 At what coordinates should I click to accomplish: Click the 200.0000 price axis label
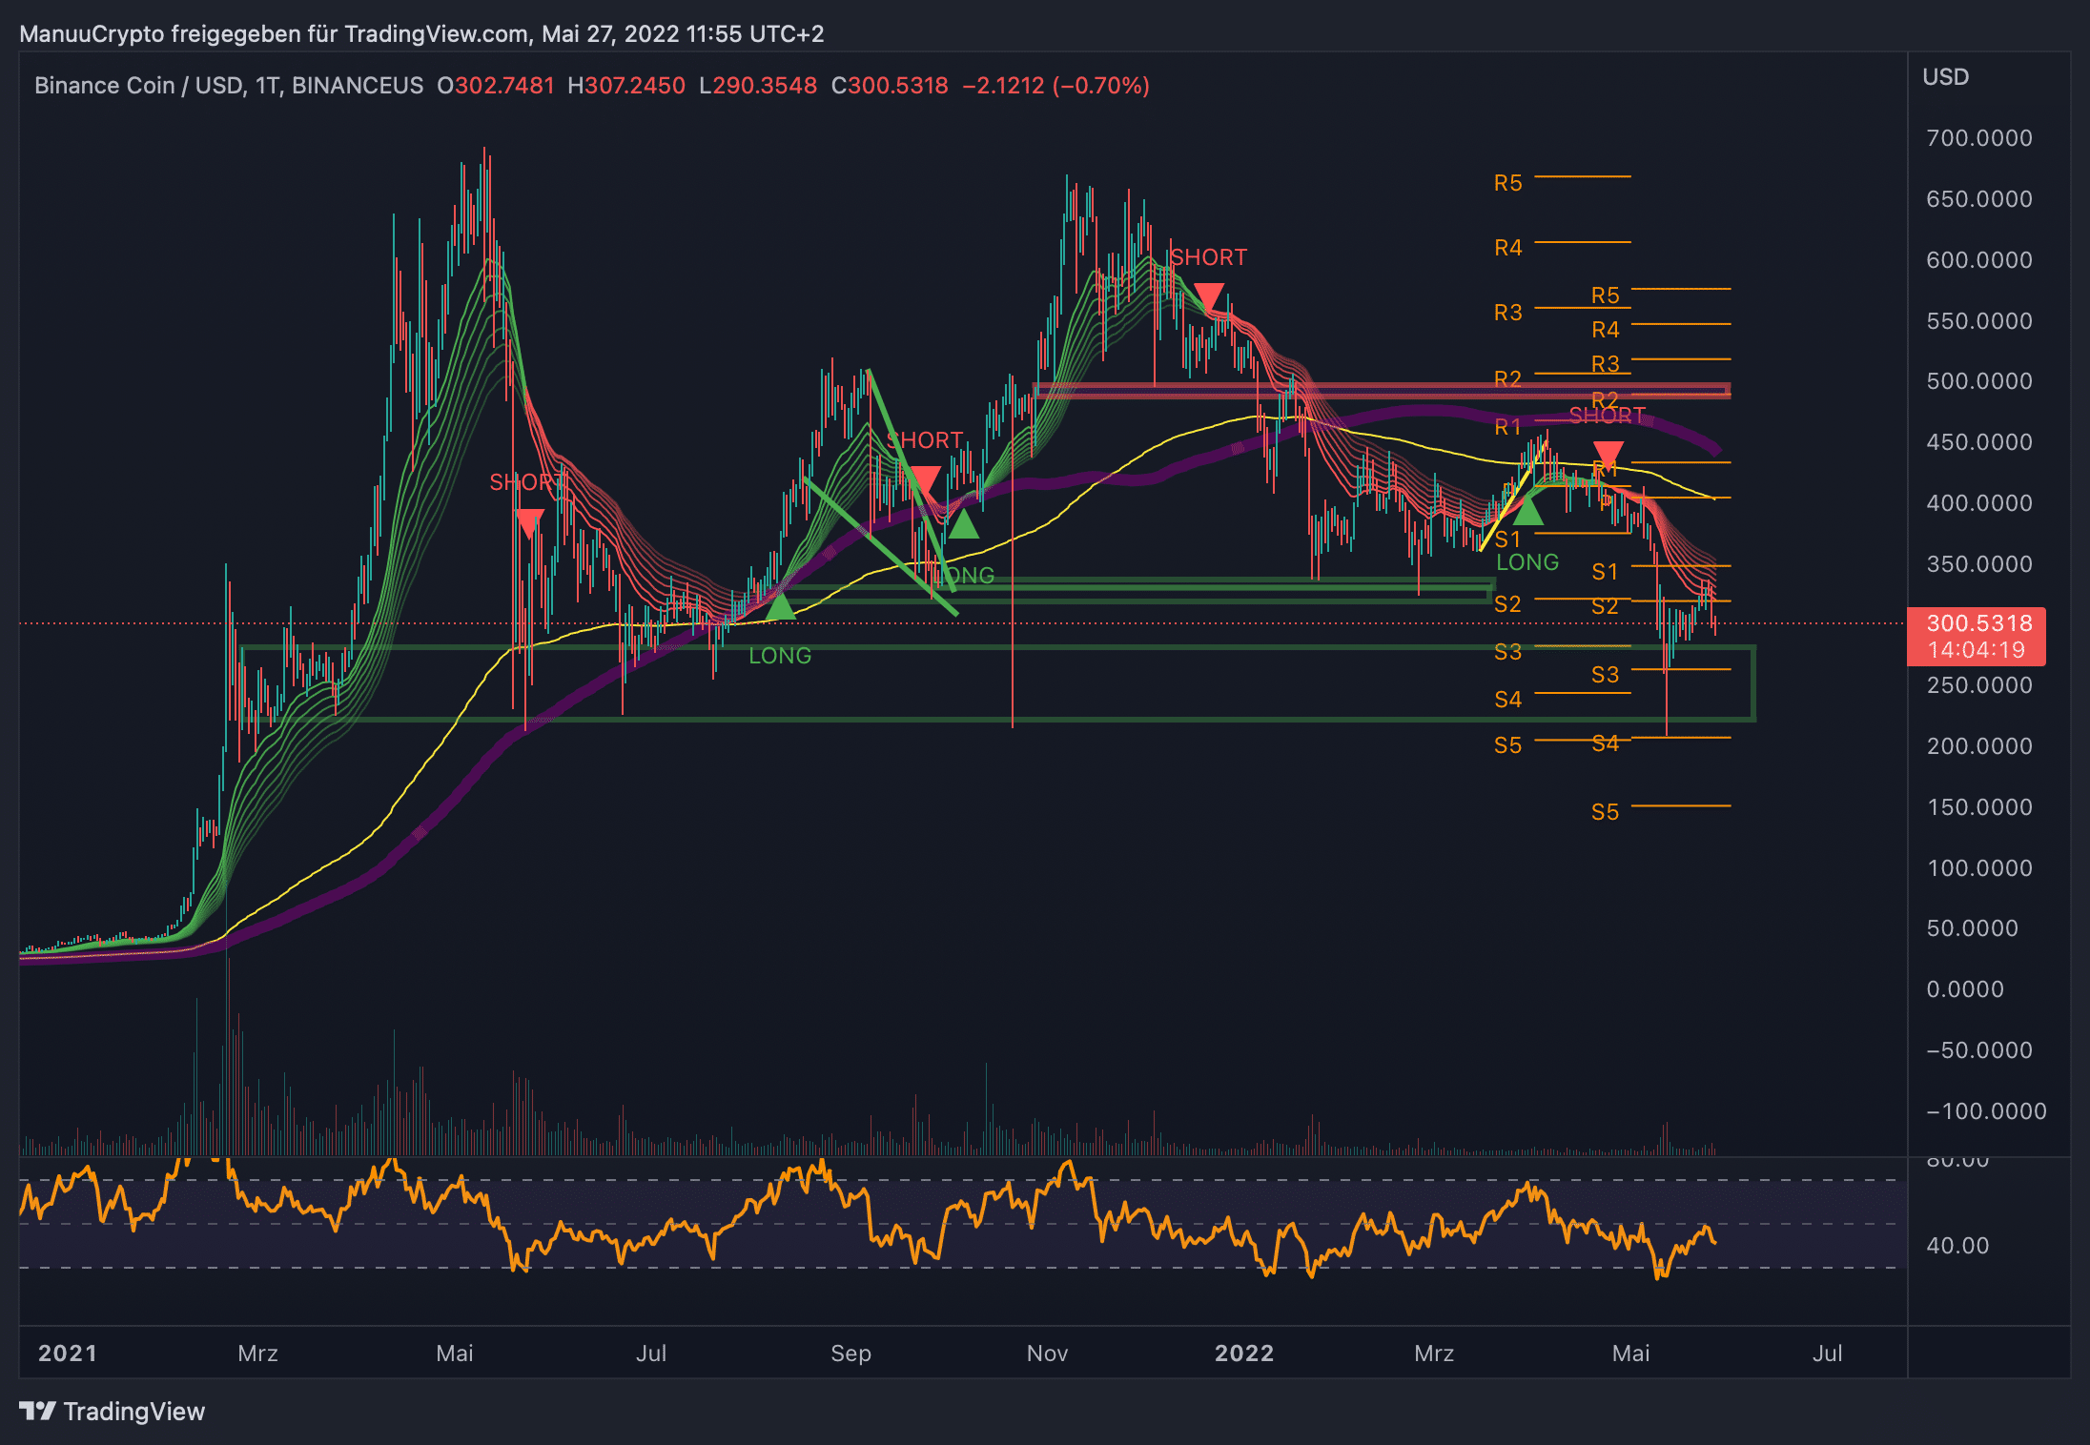tap(1979, 746)
